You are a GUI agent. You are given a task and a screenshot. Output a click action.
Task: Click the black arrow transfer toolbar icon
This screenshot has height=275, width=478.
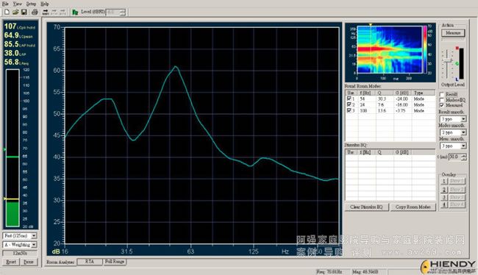(46, 12)
